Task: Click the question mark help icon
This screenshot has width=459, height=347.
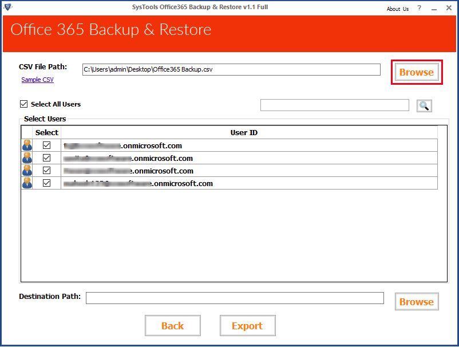Action: [x=420, y=9]
